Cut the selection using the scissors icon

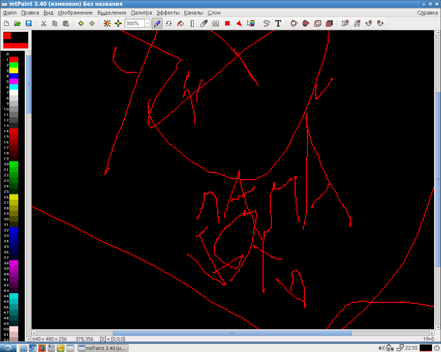(44, 23)
